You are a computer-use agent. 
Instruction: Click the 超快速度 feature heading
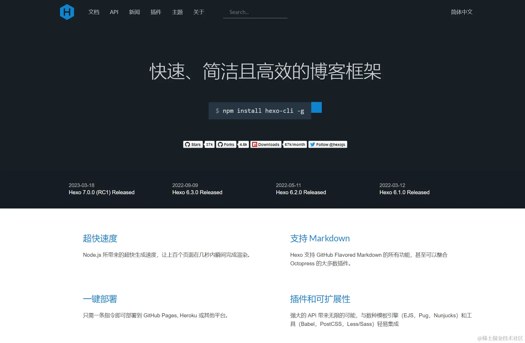(100, 238)
